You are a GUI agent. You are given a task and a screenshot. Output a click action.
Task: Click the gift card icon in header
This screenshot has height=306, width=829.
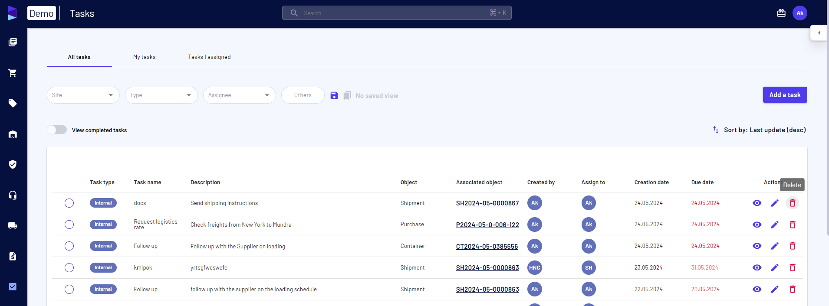781,13
